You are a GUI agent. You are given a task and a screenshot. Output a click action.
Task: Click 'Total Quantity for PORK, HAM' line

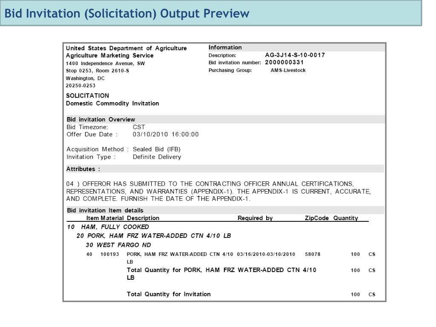pos(221,274)
